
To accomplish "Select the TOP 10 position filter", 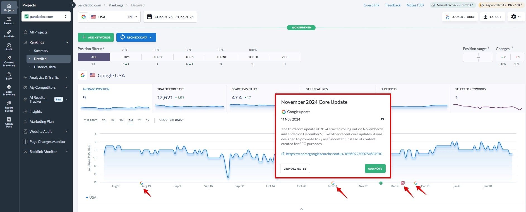I will coord(221,57).
